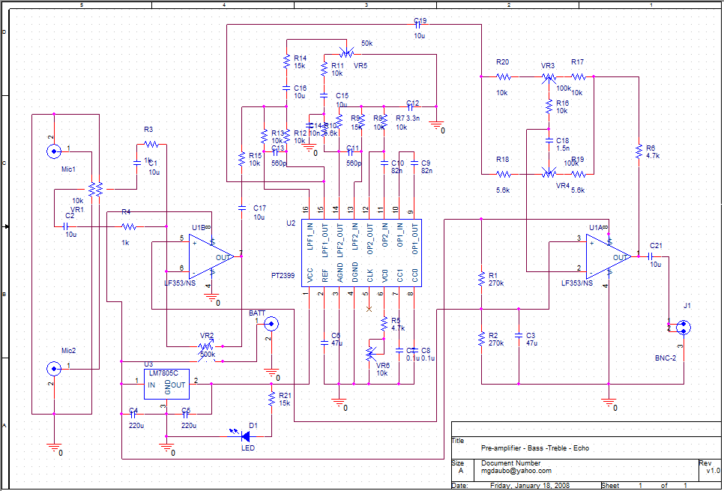Click the C21 output capacitor symbol
Viewport: 724px width, 491px height.
pyautogui.click(x=650, y=256)
